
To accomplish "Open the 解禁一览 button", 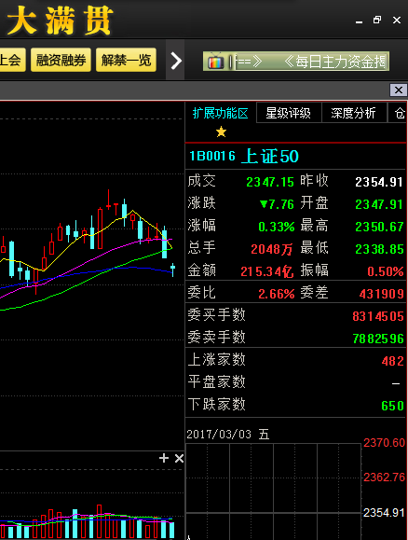I will pos(126,60).
